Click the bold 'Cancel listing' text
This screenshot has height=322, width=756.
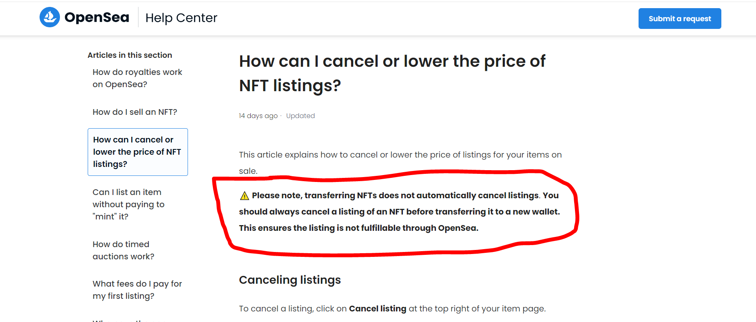click(x=378, y=309)
